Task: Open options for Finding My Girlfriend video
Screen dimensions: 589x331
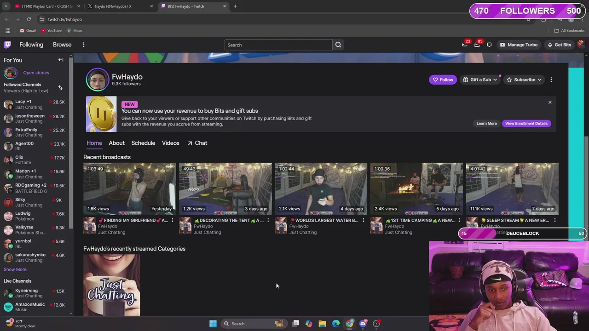Action: (x=172, y=221)
